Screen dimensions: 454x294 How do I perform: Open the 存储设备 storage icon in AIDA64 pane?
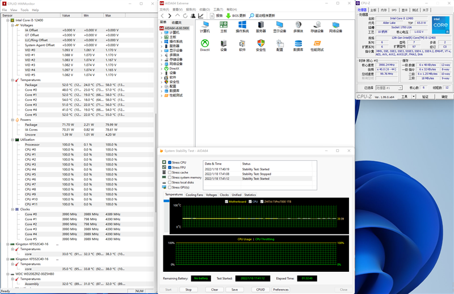317,27
